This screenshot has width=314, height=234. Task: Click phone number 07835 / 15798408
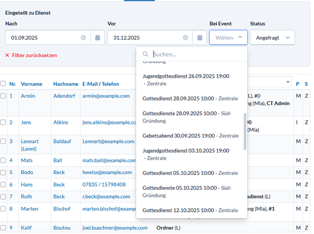coord(104,184)
